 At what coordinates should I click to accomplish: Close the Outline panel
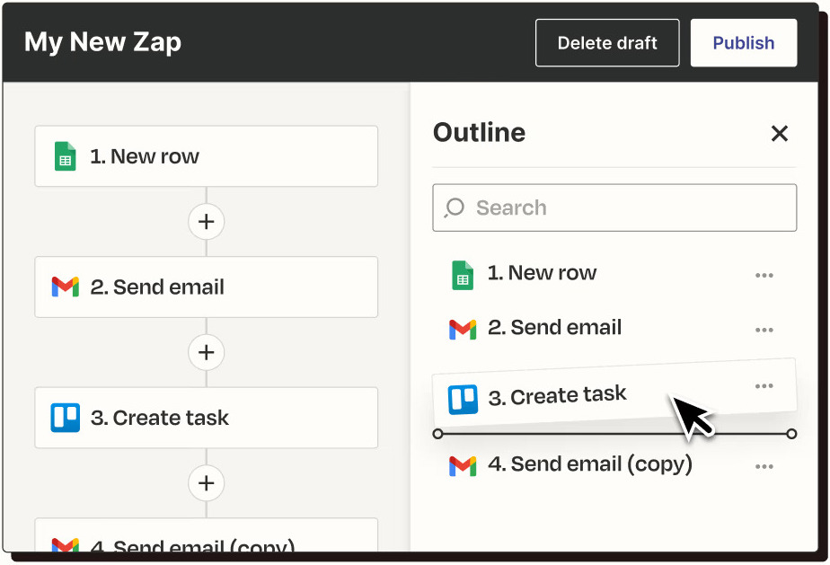[x=779, y=134]
